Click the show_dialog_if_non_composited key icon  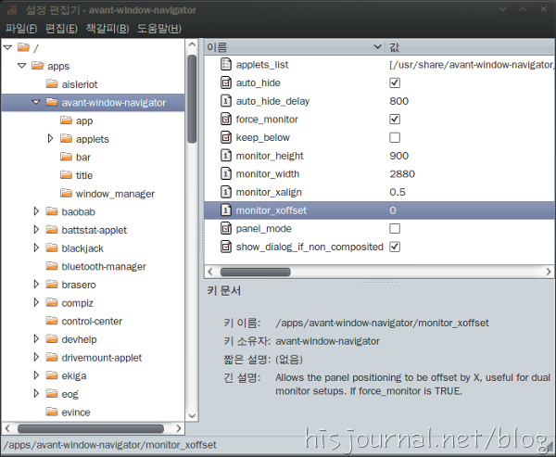click(x=226, y=247)
